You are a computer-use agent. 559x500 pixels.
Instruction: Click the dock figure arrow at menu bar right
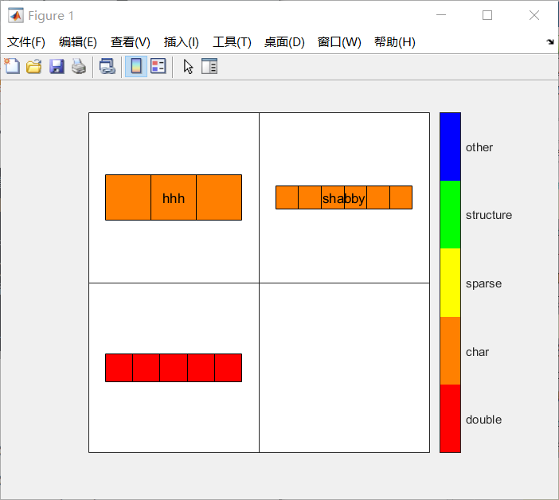point(550,42)
